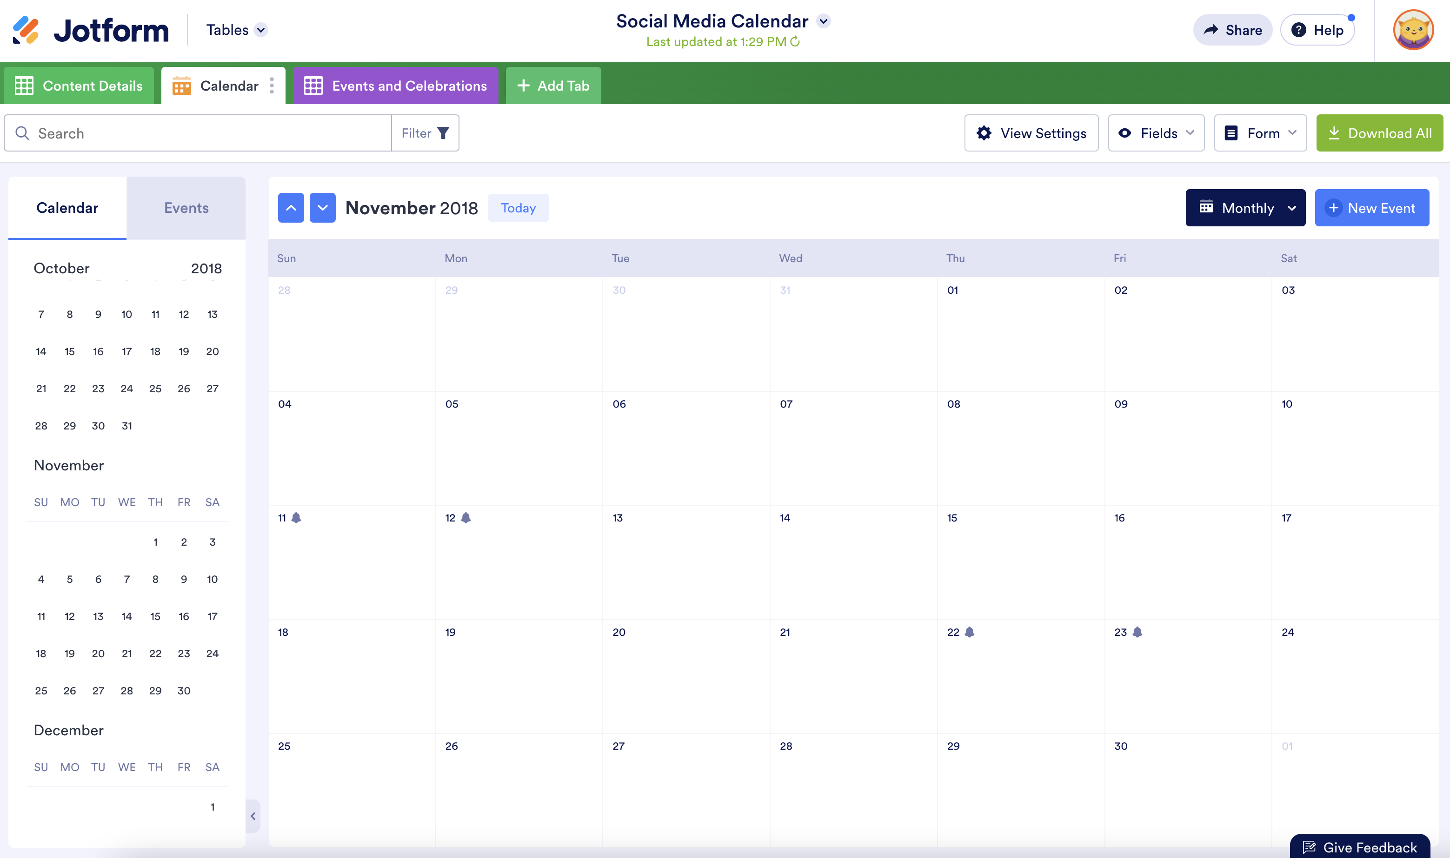Click the Download All button
Screen dimensions: 1450x858
(1379, 133)
